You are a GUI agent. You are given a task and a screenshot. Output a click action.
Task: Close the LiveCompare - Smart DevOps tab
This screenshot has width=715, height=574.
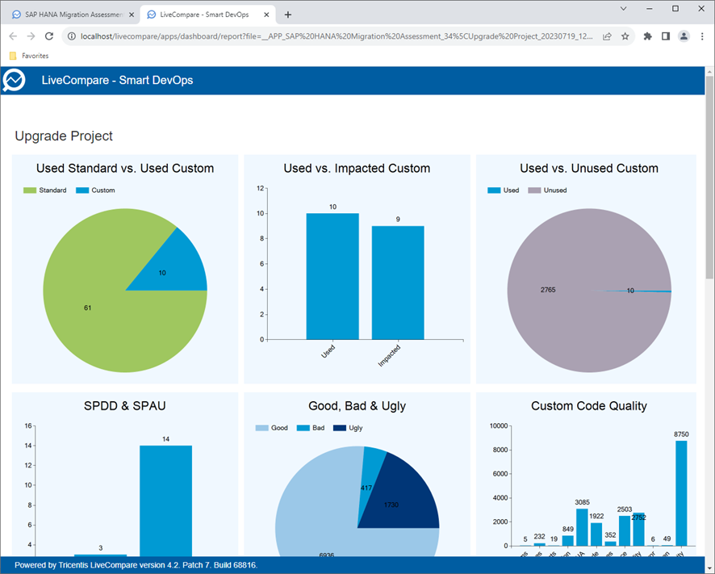266,15
